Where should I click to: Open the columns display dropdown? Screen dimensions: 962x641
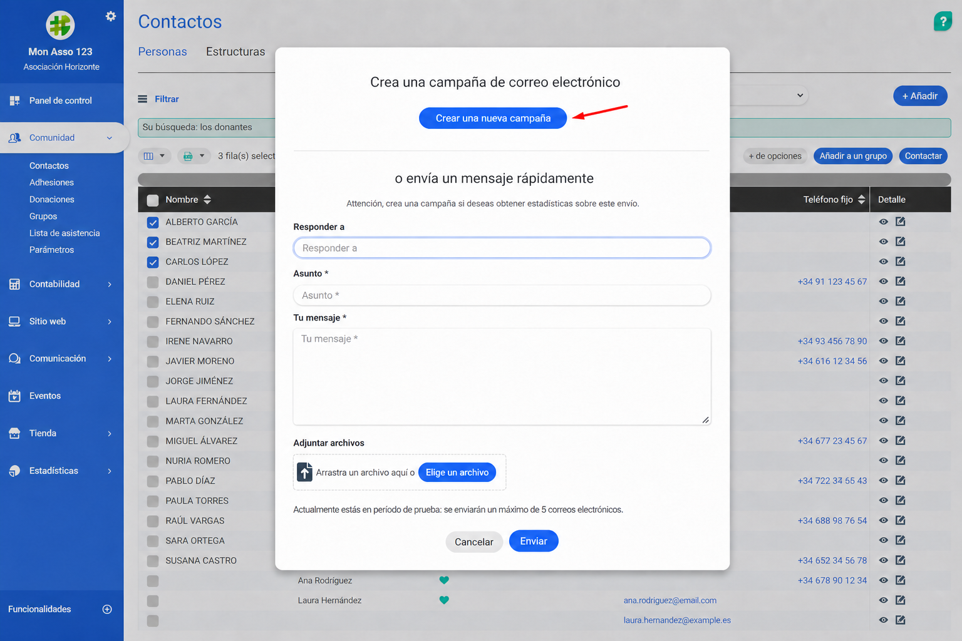(x=154, y=156)
